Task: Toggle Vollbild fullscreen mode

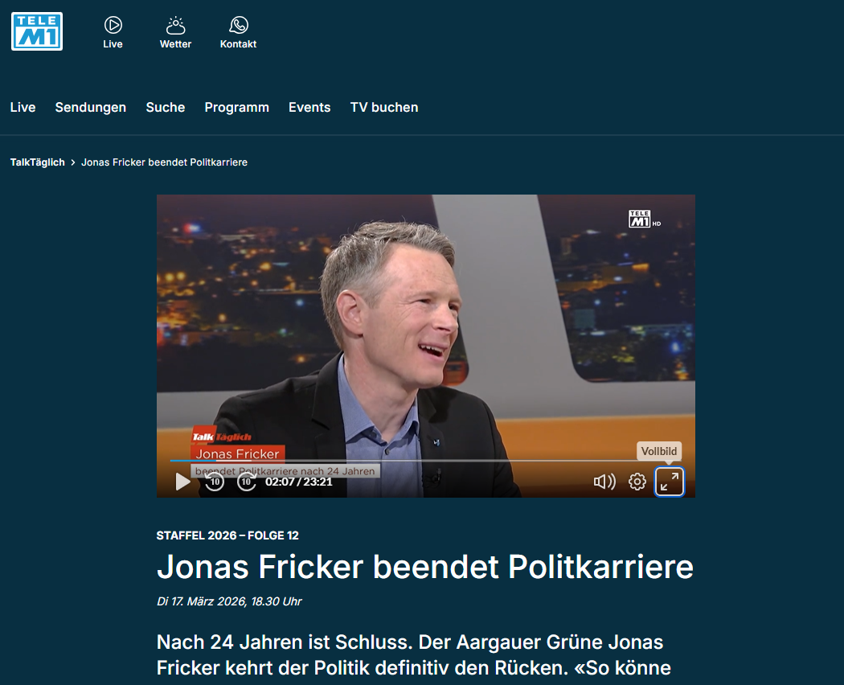Action: pos(669,482)
